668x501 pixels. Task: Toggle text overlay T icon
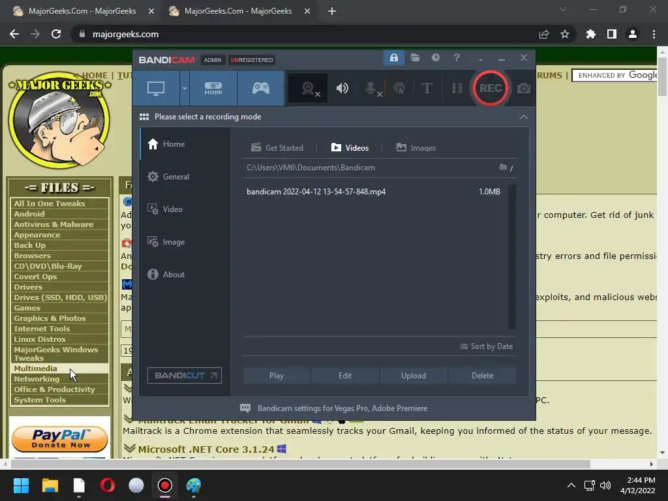click(x=427, y=88)
